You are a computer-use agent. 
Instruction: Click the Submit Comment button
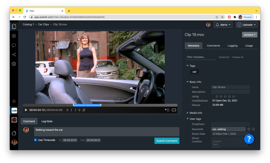coord(167,141)
